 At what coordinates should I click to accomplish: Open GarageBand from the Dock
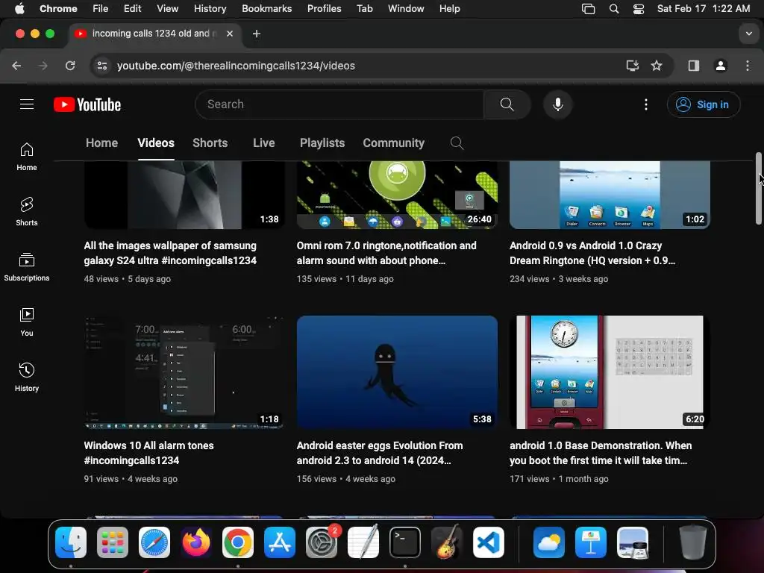coord(447,542)
